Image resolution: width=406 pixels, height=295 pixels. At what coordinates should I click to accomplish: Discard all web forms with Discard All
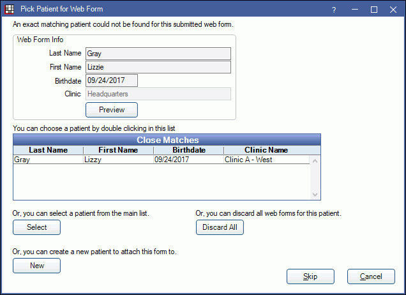(220, 227)
